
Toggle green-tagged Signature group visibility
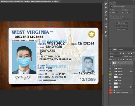pyautogui.click(x=110, y=74)
